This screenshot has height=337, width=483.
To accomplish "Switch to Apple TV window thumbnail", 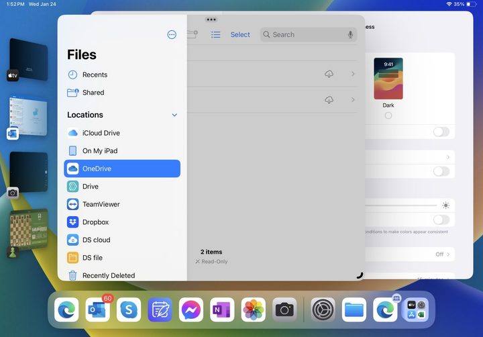I will [29, 59].
